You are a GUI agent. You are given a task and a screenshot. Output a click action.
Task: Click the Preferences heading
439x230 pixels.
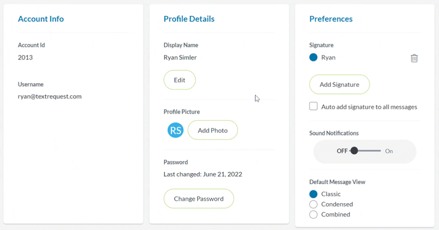(331, 19)
